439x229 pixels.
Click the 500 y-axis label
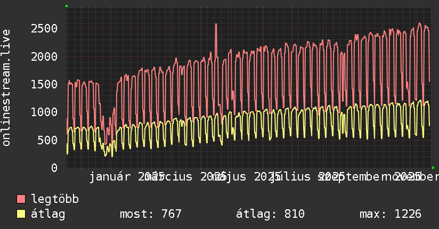(47, 140)
